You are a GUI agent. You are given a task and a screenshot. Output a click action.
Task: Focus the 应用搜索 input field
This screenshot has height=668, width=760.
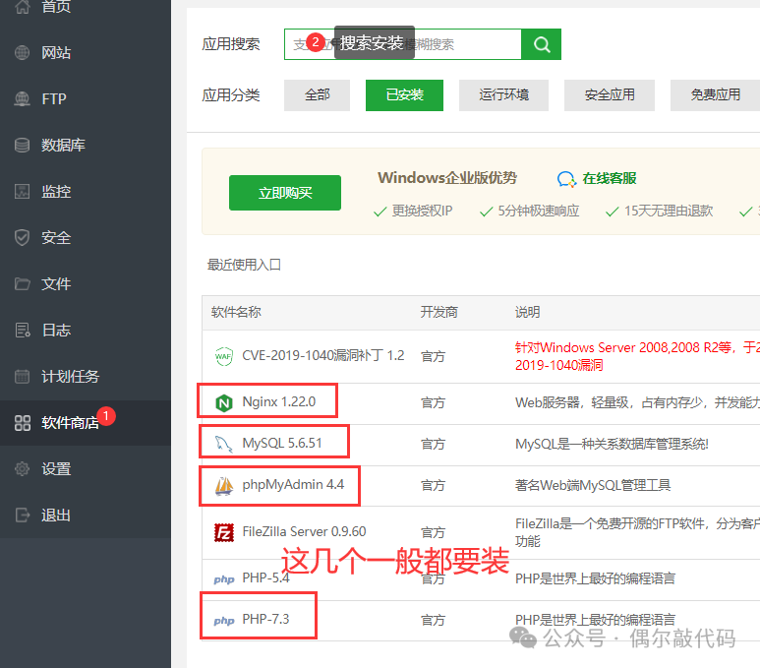tap(403, 44)
